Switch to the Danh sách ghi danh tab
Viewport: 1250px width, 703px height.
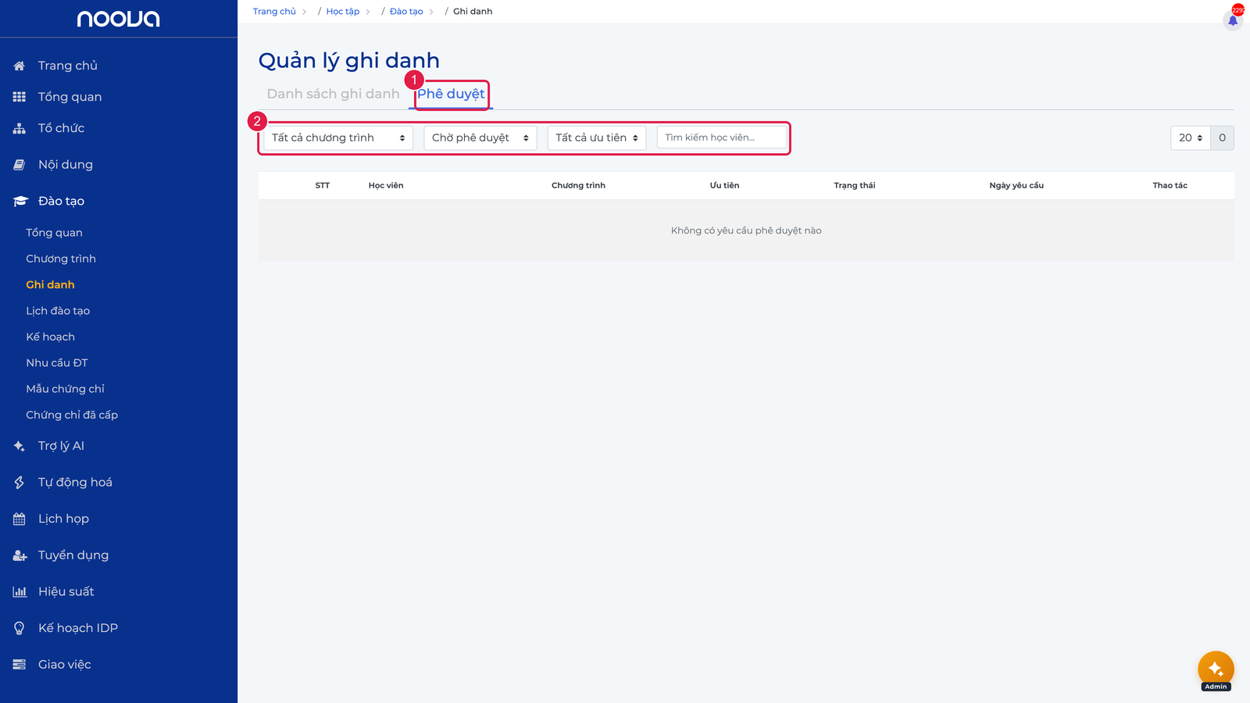[333, 94]
